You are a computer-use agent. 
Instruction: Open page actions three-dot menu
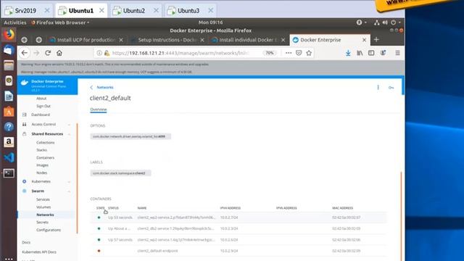(289, 53)
